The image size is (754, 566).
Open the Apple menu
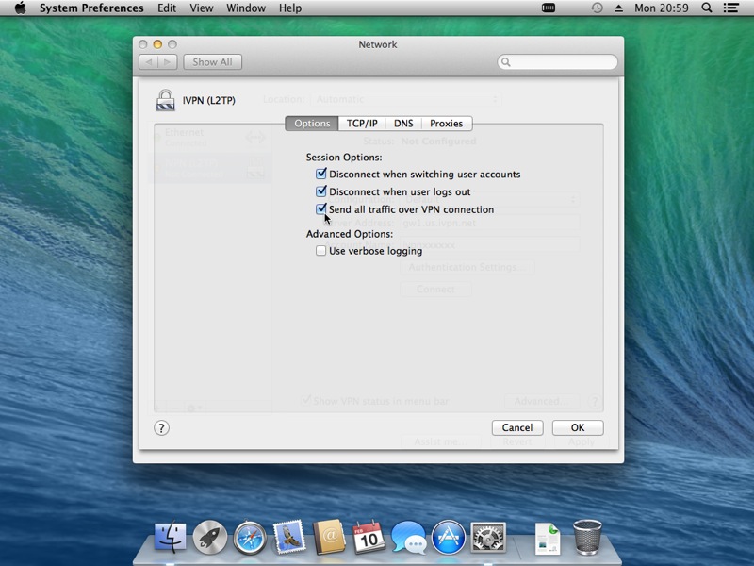[20, 8]
